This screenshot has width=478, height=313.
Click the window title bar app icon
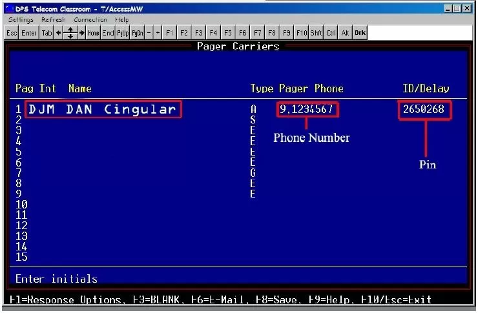10,8
